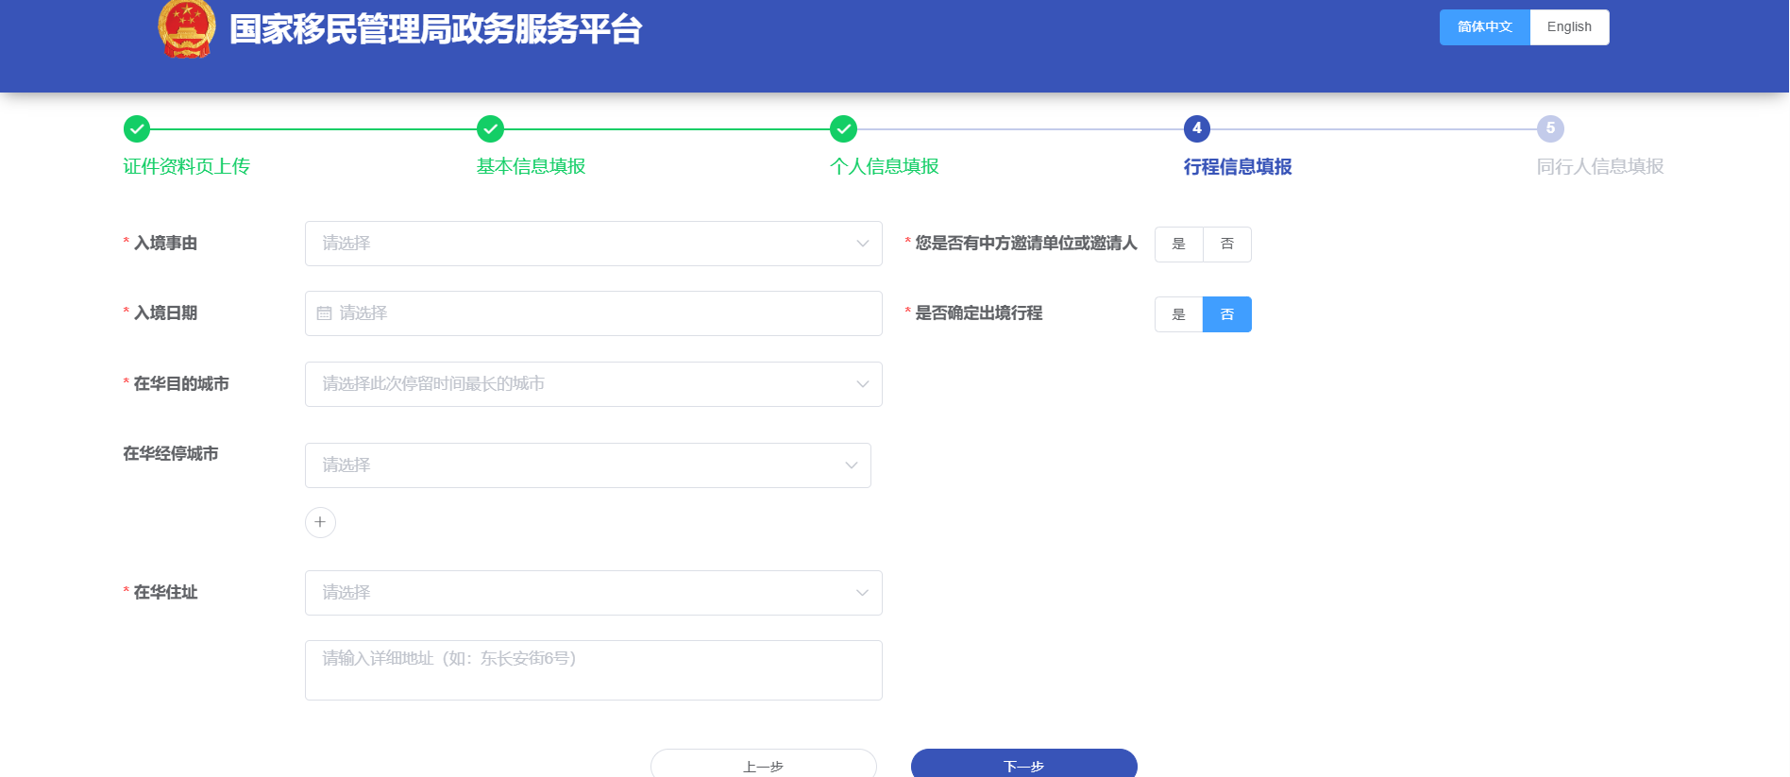1790x777 pixels.
Task: Click the chevron arrow in 入境事由 field
Action: click(x=862, y=244)
